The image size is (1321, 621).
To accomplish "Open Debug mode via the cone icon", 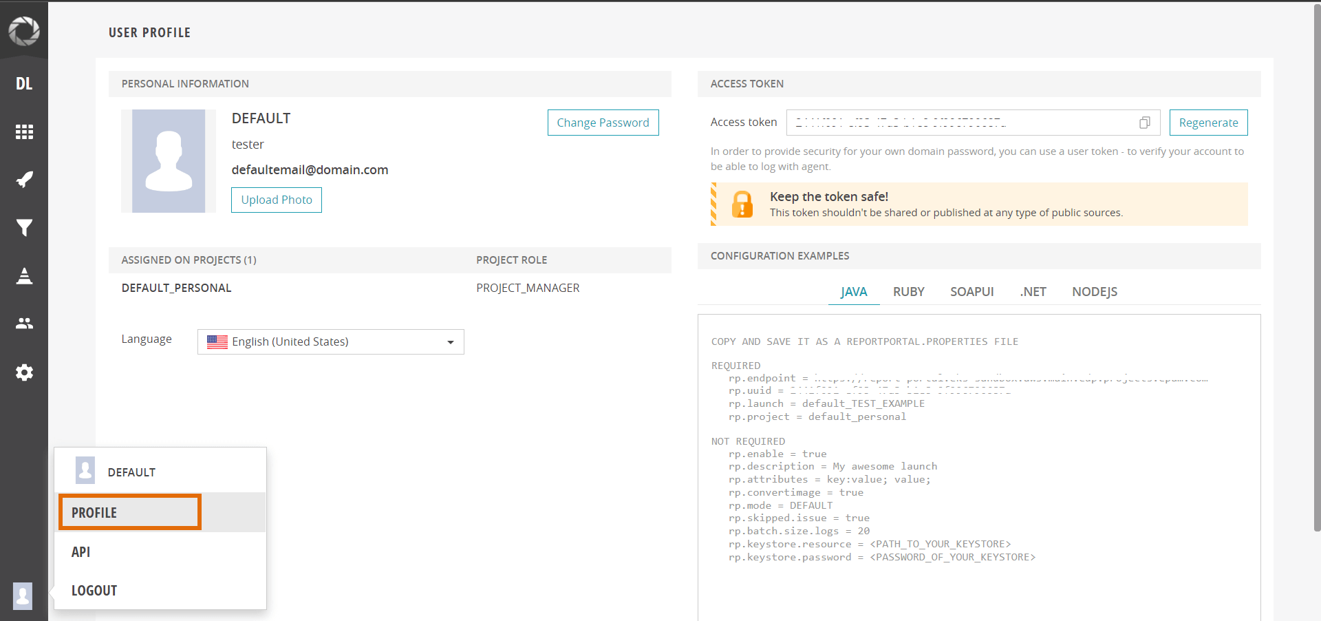I will click(24, 275).
